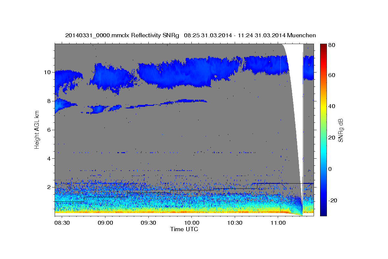The width and height of the screenshot is (388, 259).
Task: Click the "Time UTC" axis label
Action: coord(184,229)
